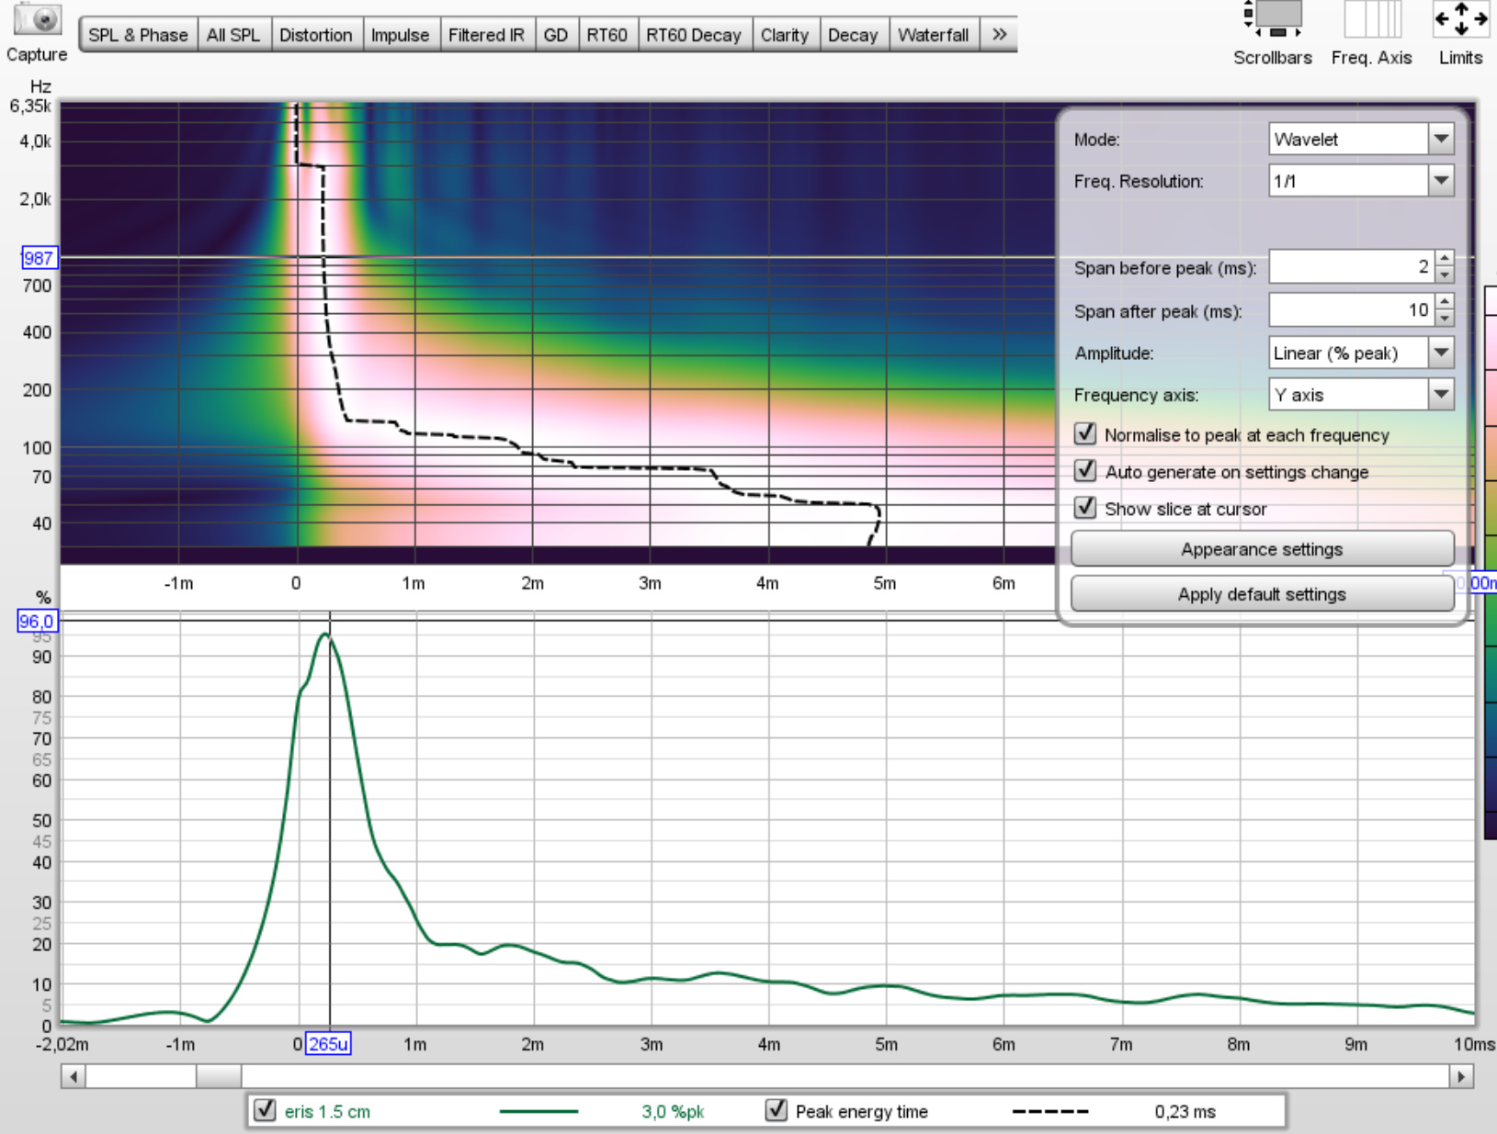Open Appearance settings
This screenshot has width=1497, height=1134.
1262,549
